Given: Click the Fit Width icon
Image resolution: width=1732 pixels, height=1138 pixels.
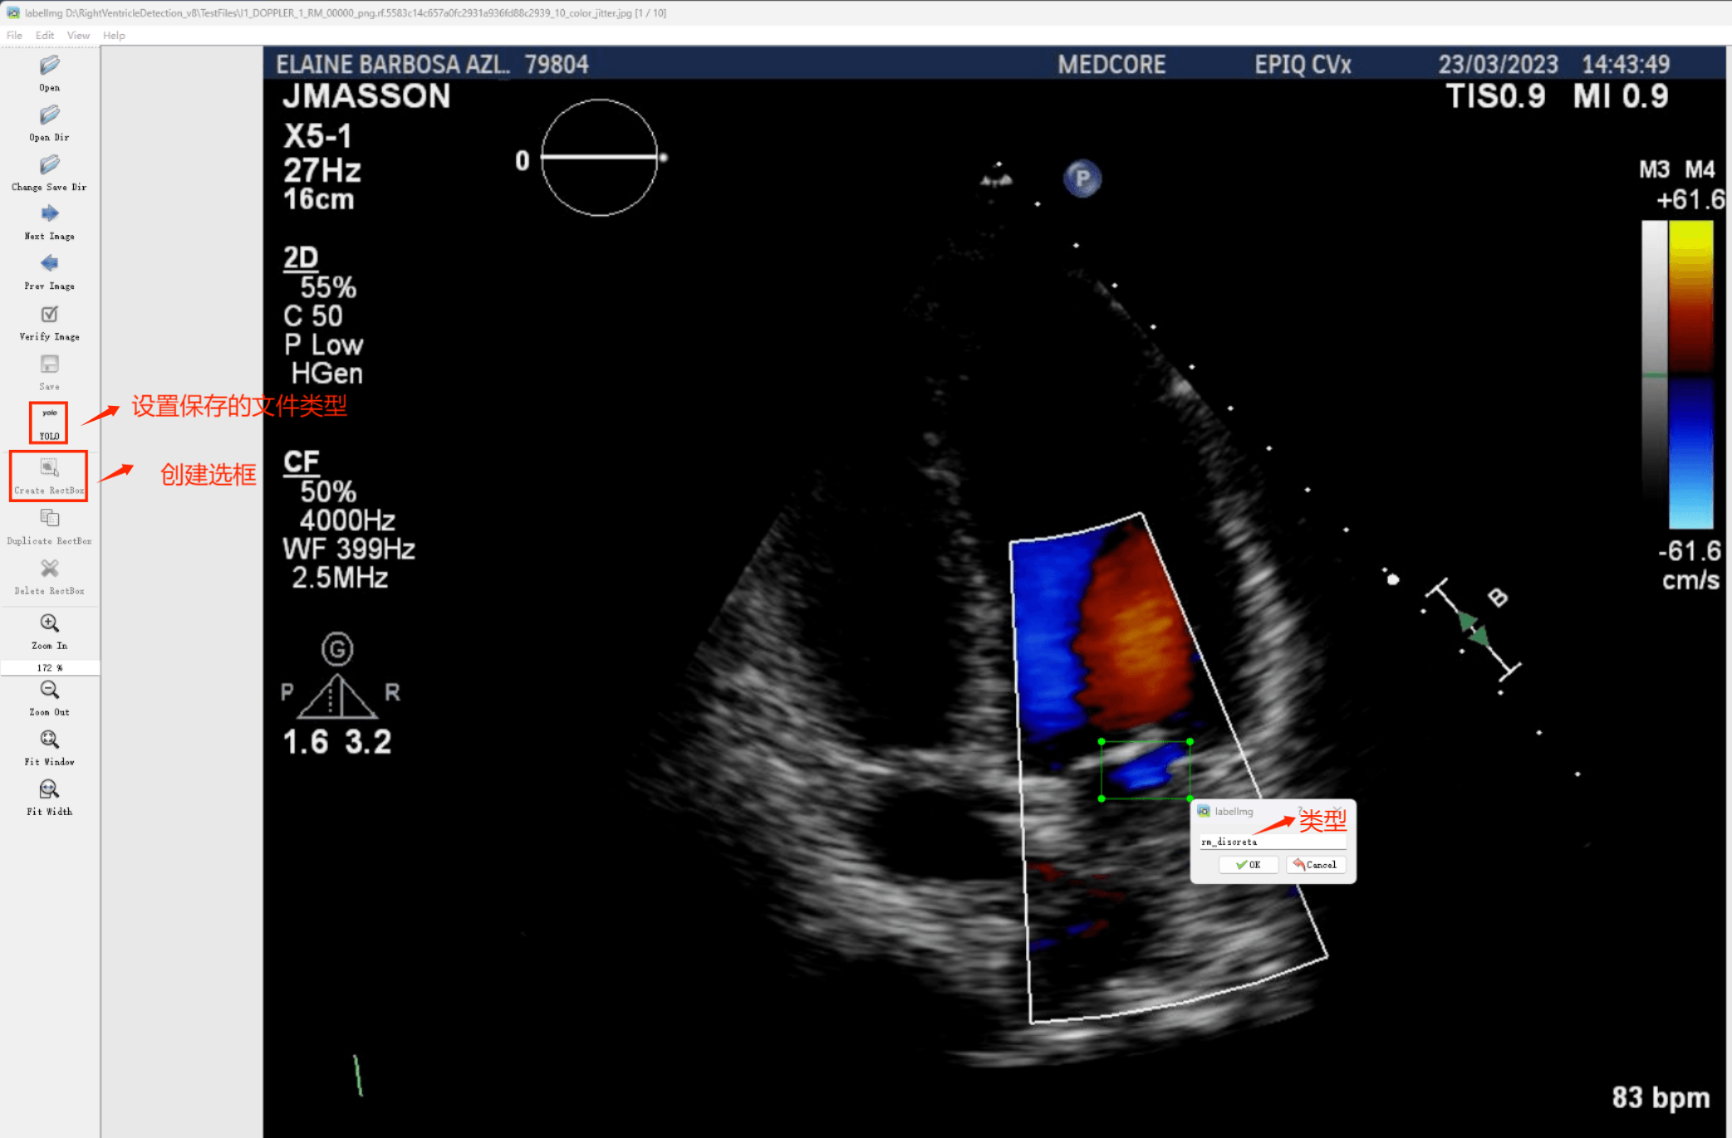Looking at the screenshot, I should click(x=49, y=789).
